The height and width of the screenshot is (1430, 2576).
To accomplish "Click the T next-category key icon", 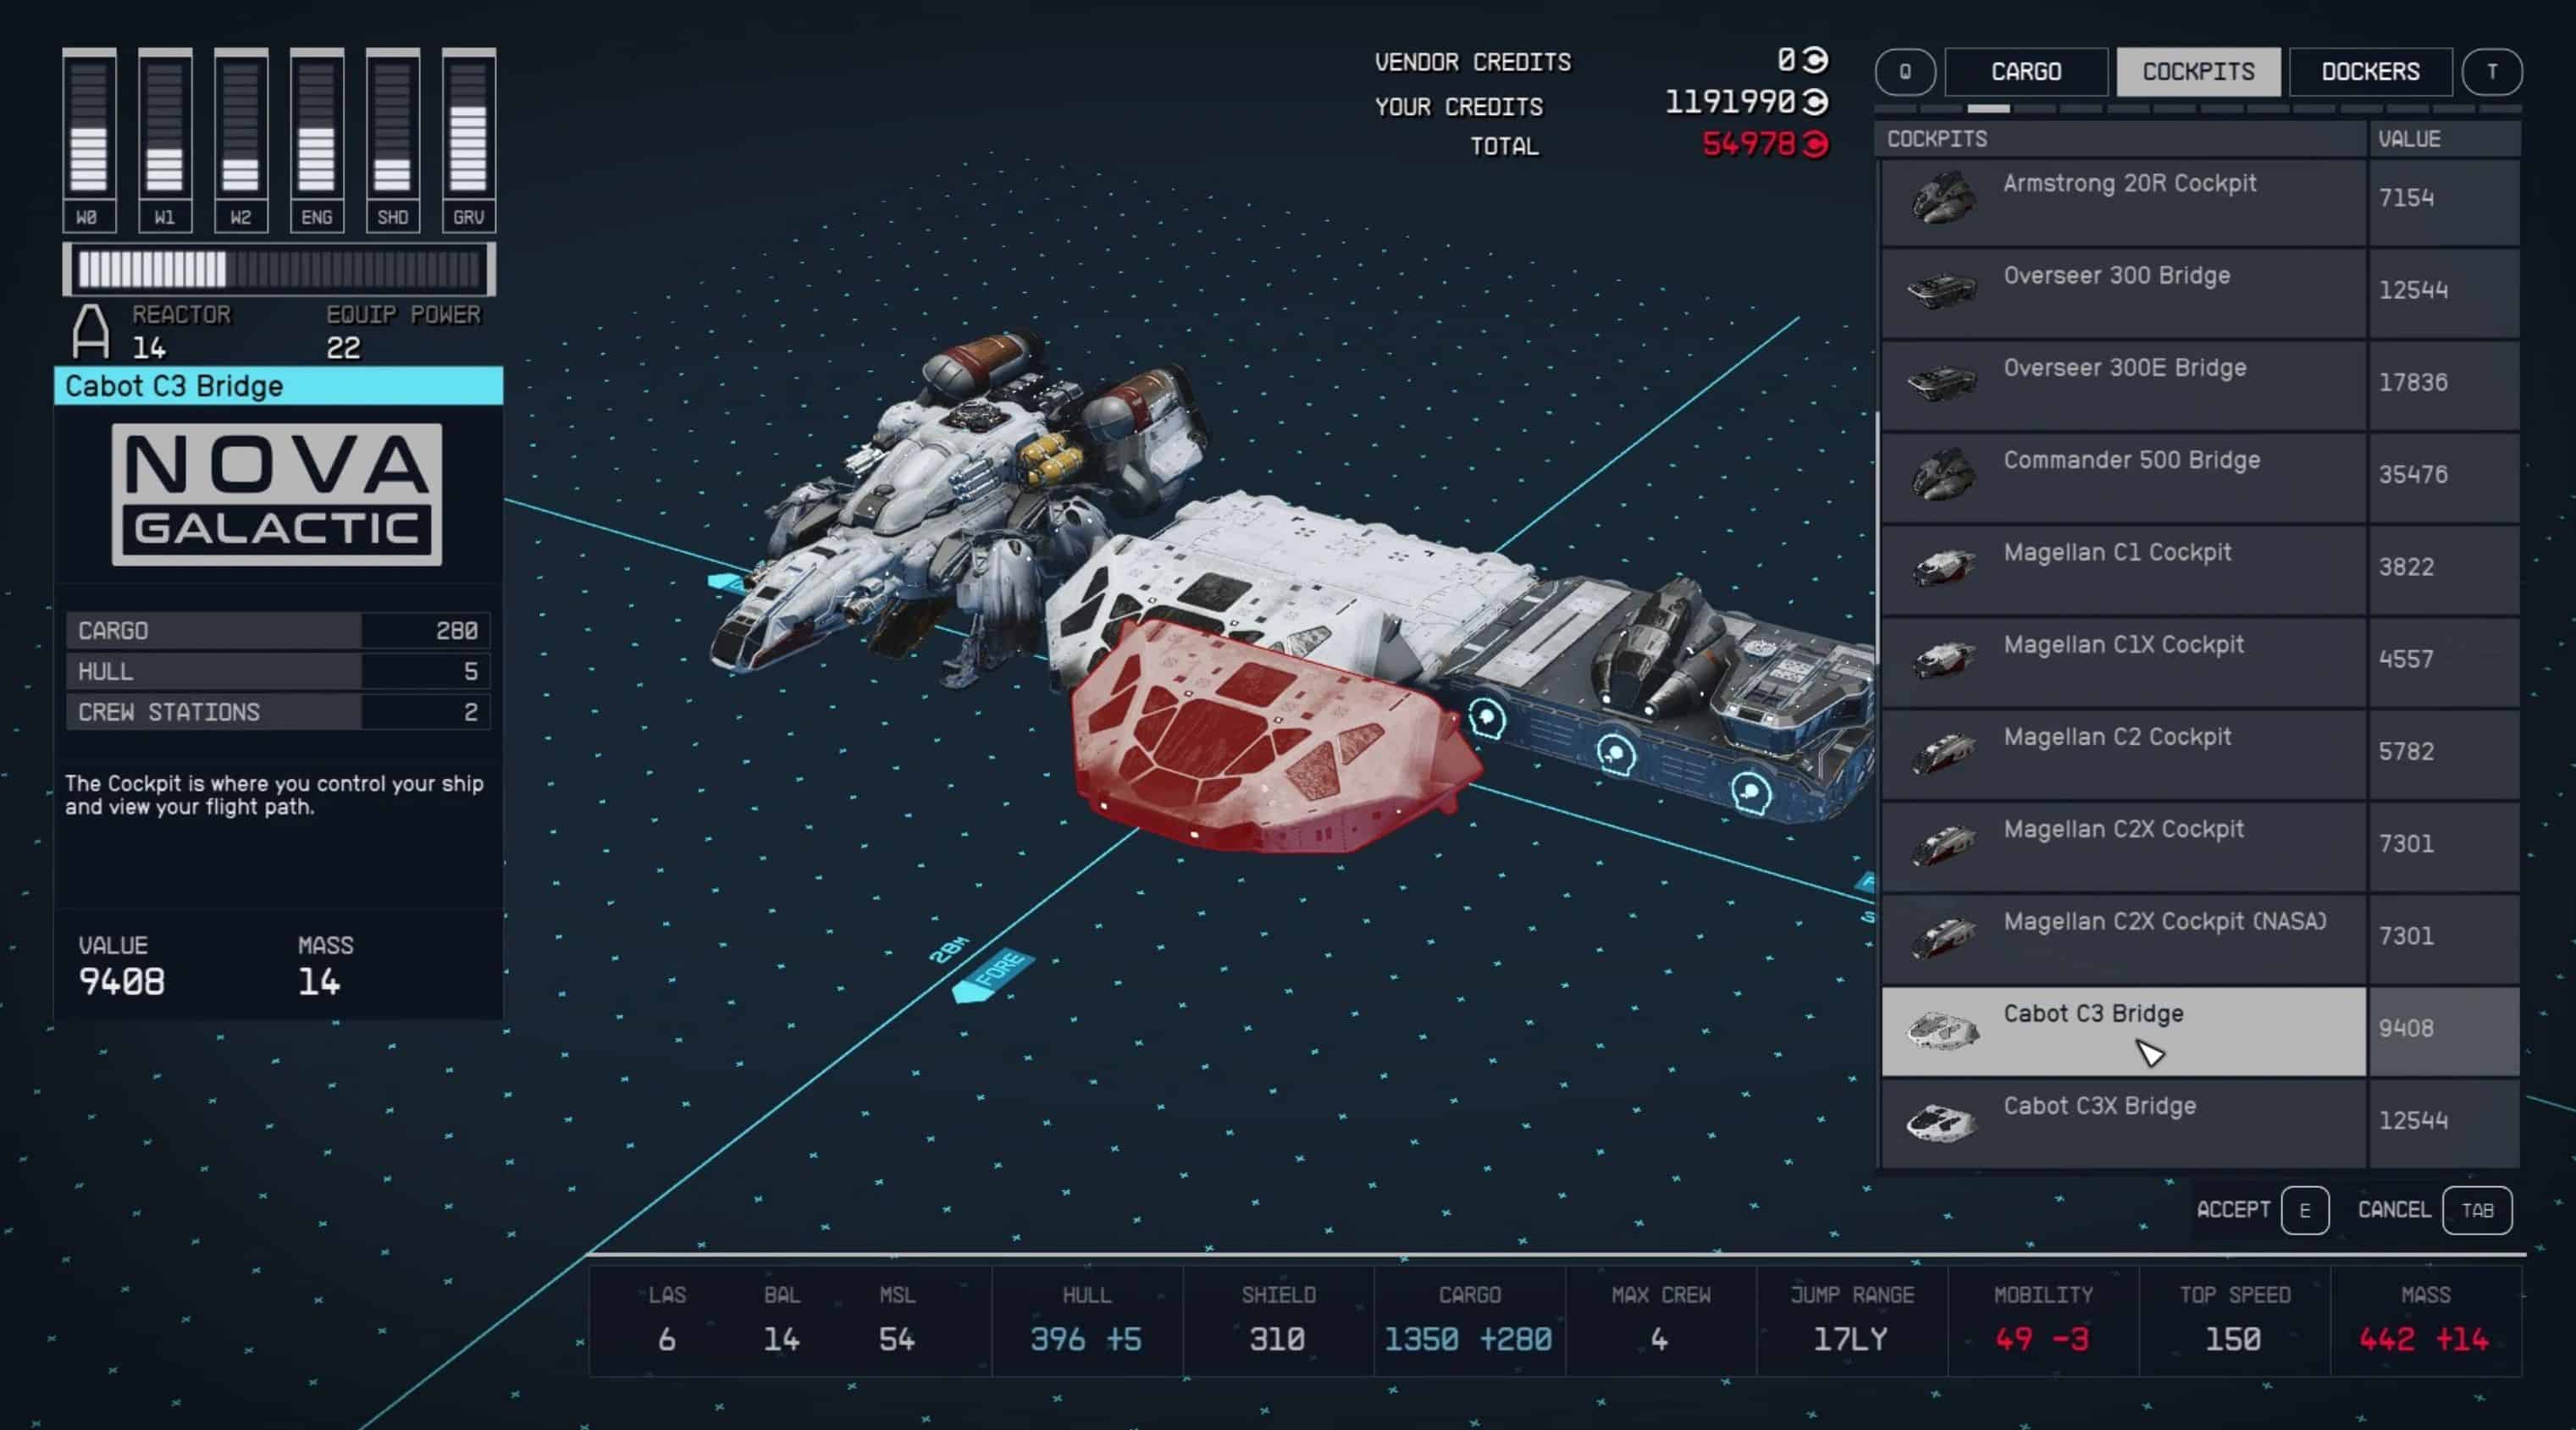I will pos(2491,72).
